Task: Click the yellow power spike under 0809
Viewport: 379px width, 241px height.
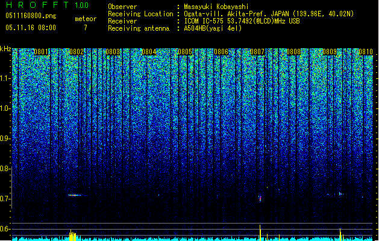Action: (x=340, y=234)
